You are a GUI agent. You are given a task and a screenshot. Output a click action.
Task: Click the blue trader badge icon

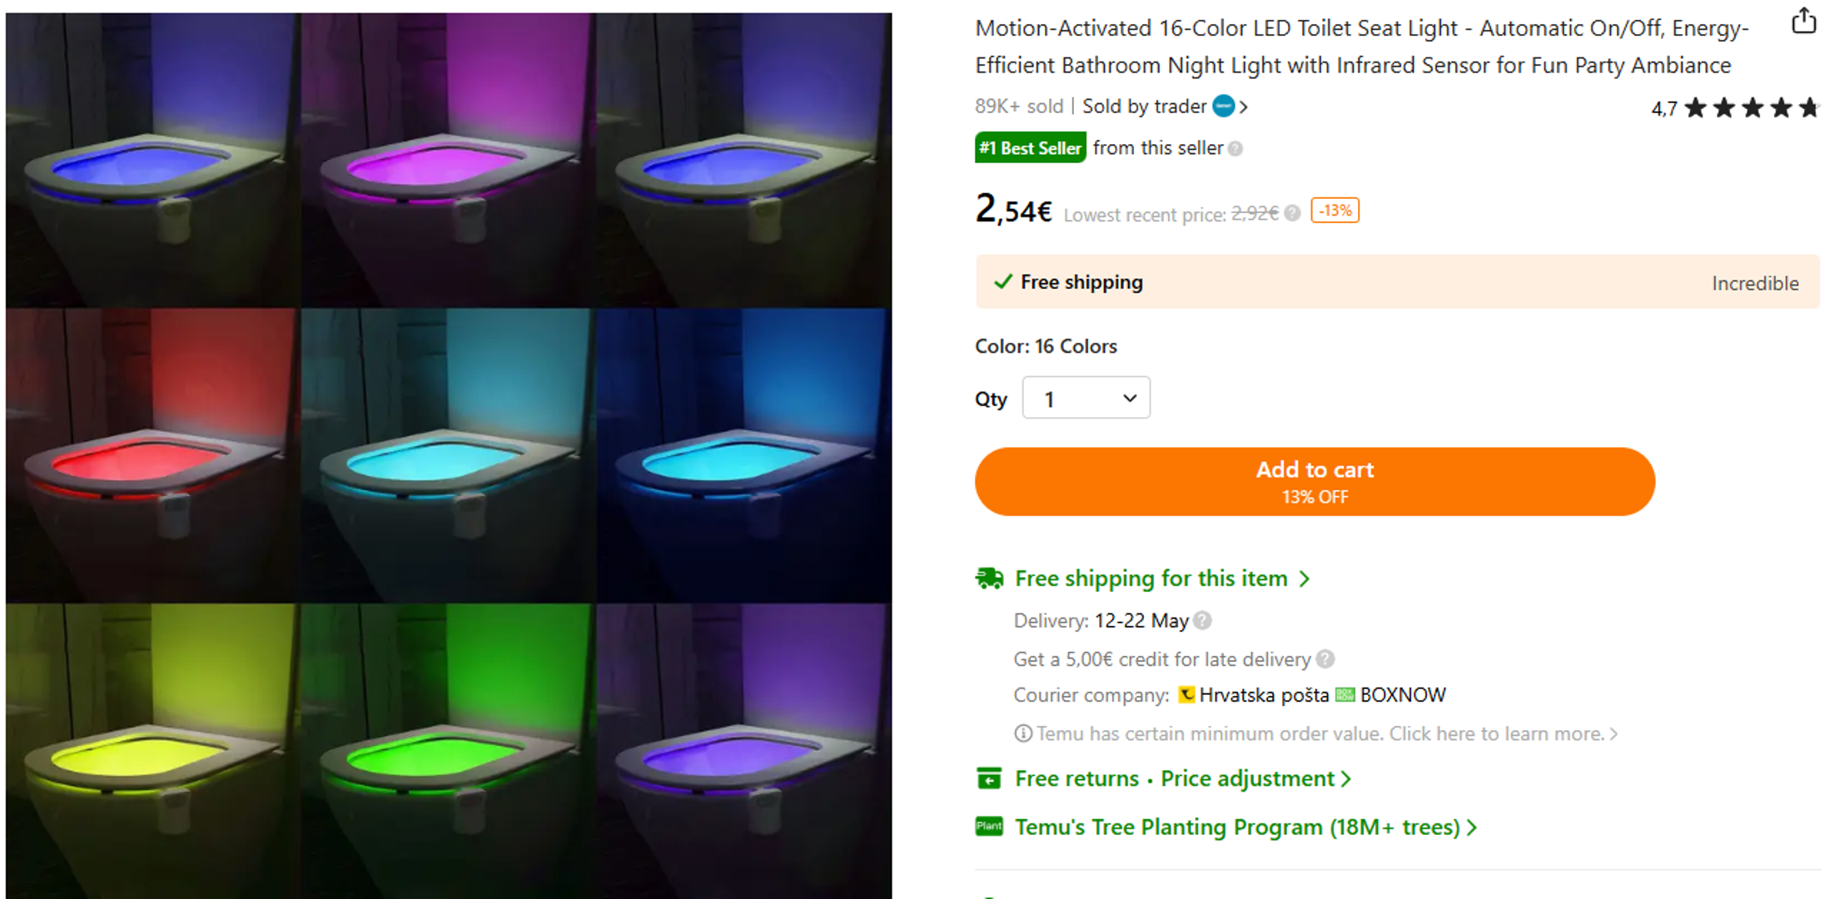click(1223, 107)
